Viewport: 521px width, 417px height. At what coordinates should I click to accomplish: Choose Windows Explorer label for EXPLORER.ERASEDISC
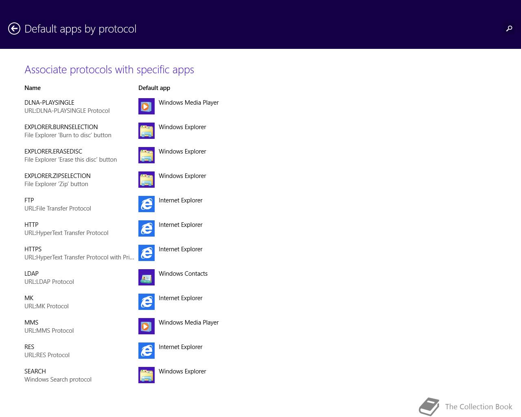point(182,151)
